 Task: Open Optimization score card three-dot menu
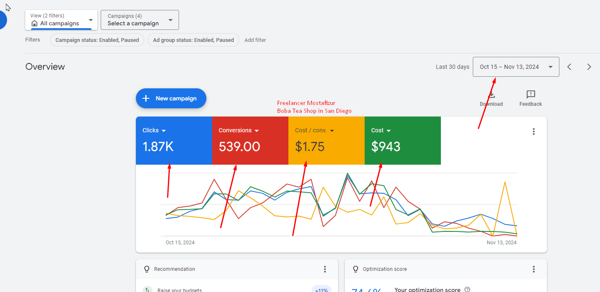click(x=534, y=269)
